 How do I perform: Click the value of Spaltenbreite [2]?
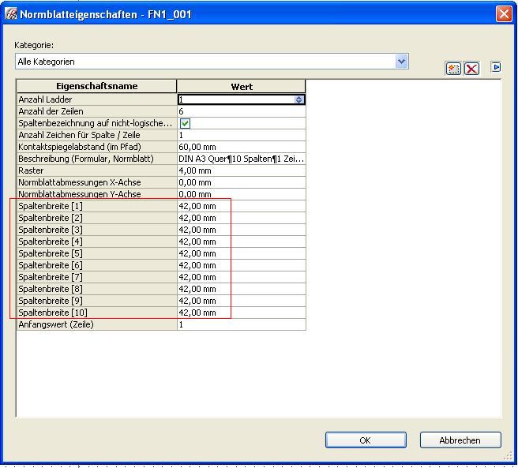pyautogui.click(x=242, y=218)
